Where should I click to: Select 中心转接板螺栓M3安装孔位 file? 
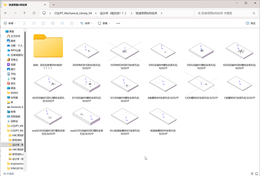(x=125, y=121)
